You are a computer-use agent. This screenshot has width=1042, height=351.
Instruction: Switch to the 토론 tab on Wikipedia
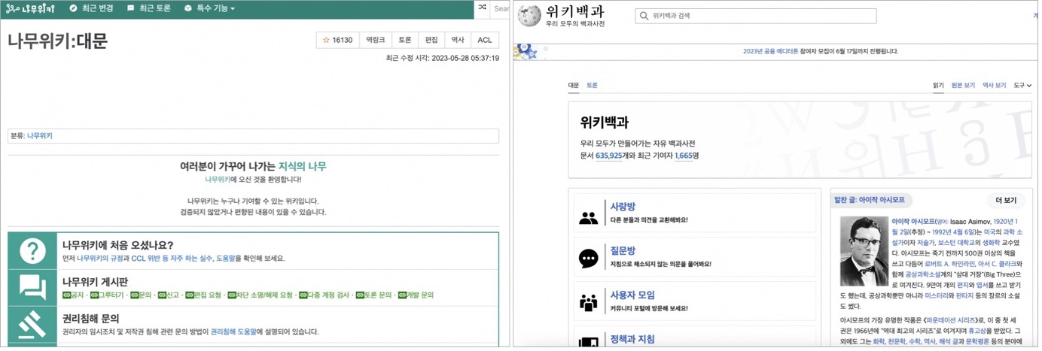click(x=592, y=86)
